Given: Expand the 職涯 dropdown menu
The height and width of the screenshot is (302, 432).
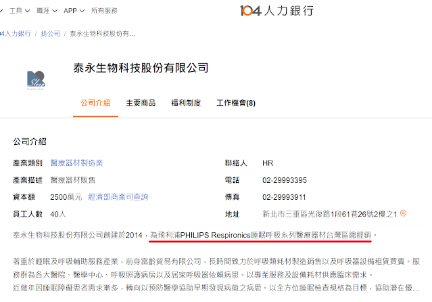Looking at the screenshot, I should click(x=47, y=11).
